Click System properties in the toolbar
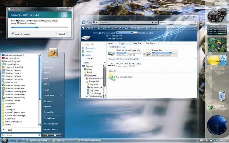Screen dimensions: 229x143 135,28
